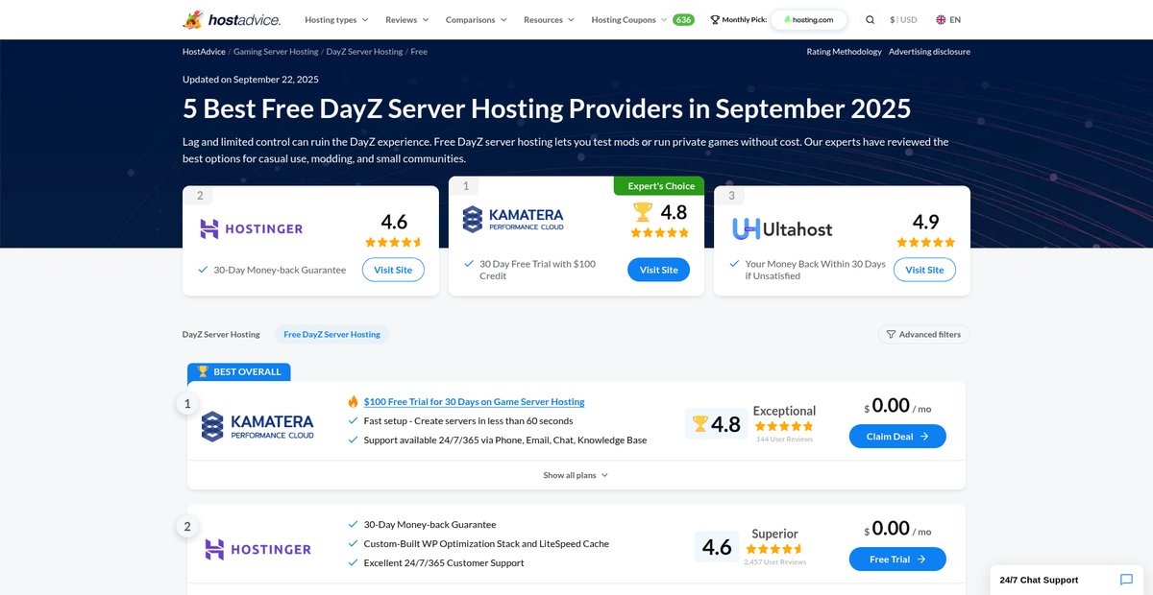Click the fire icon beside $100 Free Trial
The height and width of the screenshot is (595, 1153).
click(x=353, y=401)
